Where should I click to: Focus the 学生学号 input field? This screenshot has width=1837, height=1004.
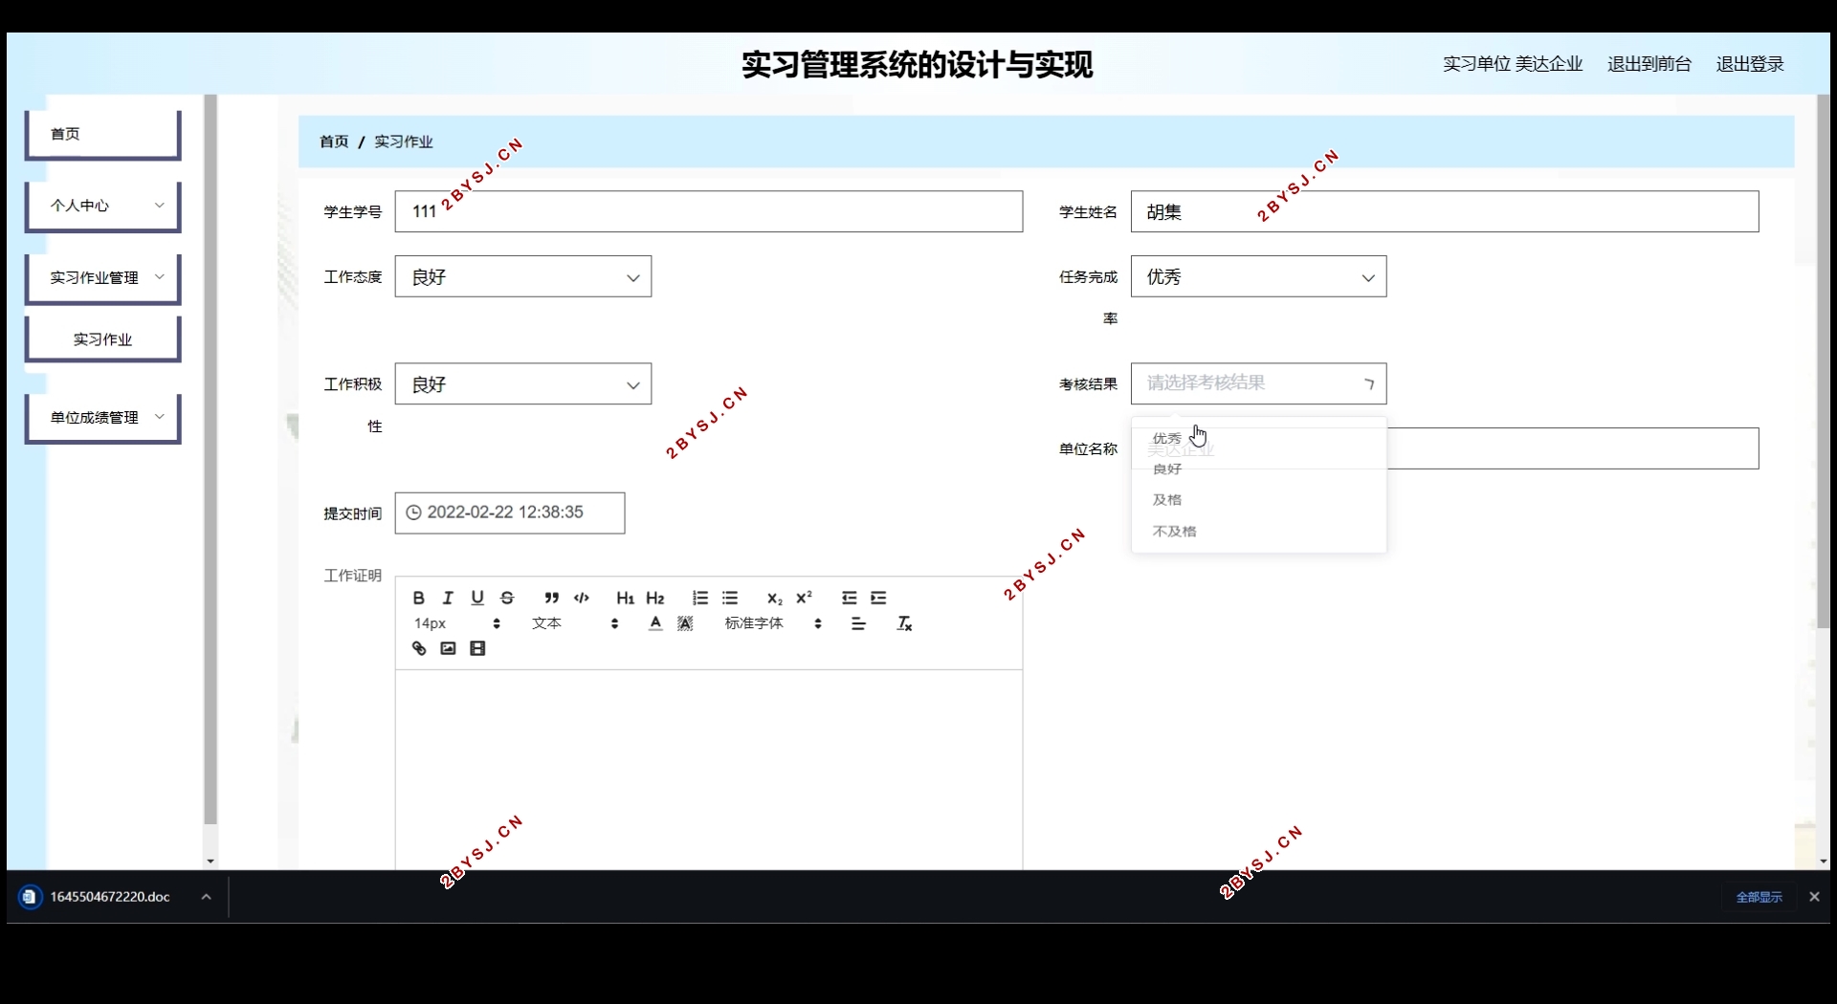[x=709, y=211]
